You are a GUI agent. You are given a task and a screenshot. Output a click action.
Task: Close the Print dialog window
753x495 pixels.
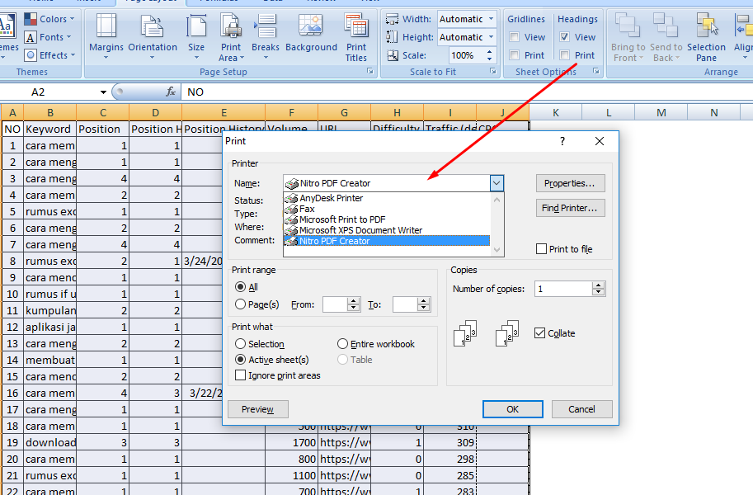click(600, 141)
